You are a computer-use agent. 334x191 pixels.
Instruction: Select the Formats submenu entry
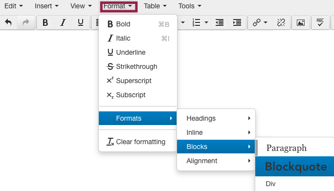(x=138, y=118)
